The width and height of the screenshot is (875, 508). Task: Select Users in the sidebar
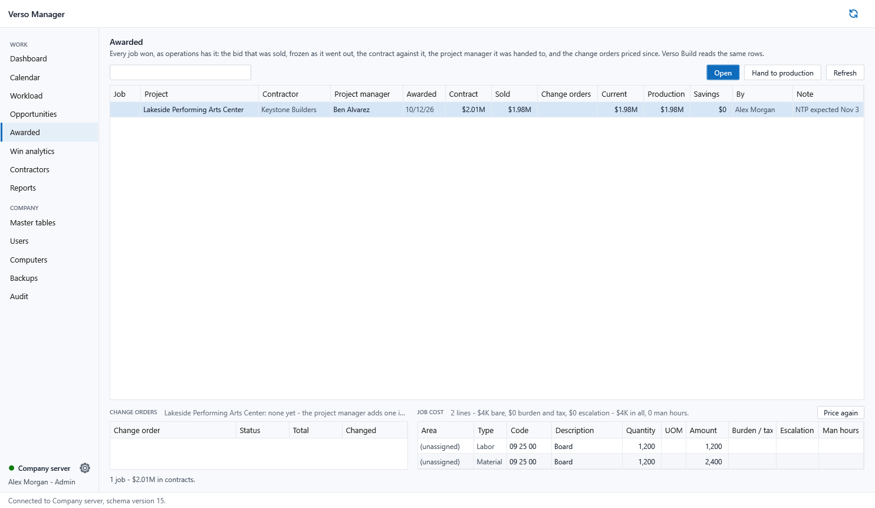[x=50, y=241]
